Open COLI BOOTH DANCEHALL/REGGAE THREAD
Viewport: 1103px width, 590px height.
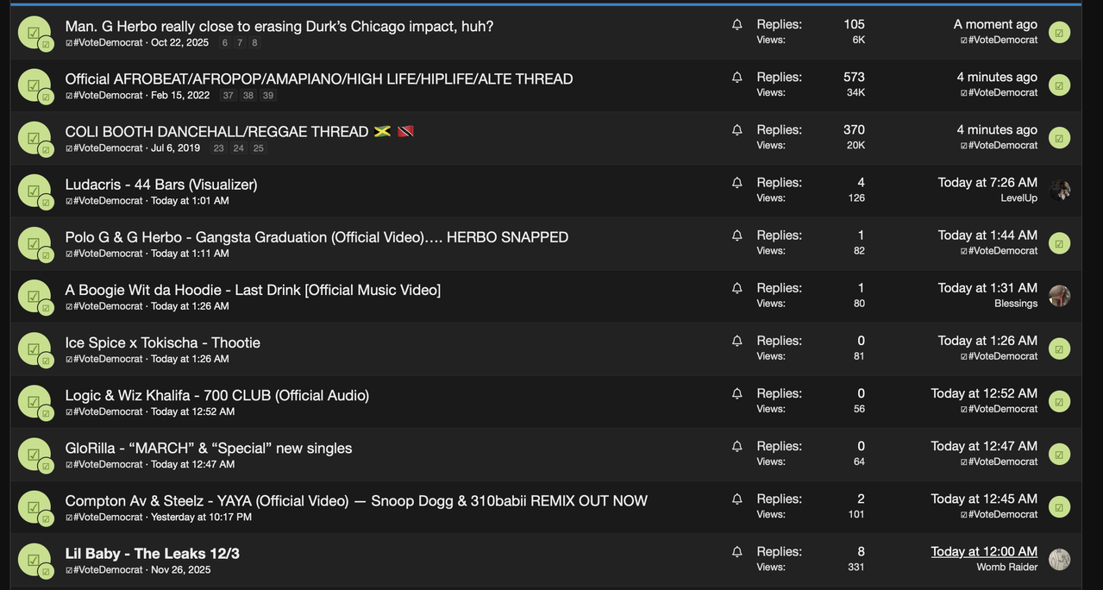click(217, 131)
